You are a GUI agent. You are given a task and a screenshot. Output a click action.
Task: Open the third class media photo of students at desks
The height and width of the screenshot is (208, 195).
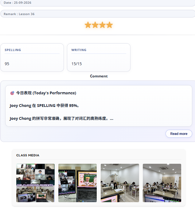tap(120, 183)
